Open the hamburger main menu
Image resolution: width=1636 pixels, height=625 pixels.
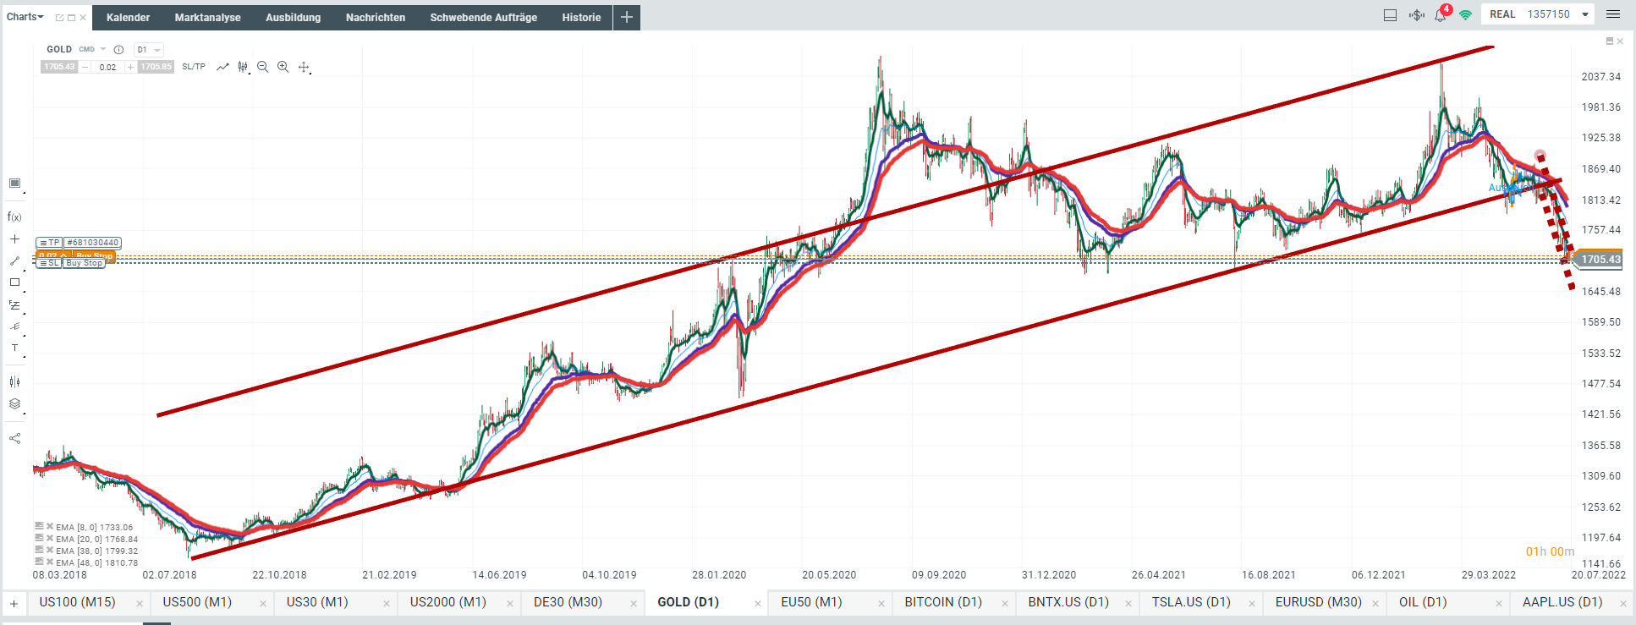pos(1613,14)
